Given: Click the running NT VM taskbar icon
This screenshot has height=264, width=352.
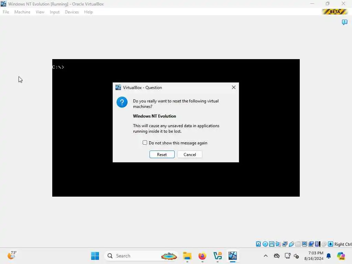Looking at the screenshot, I should tap(233, 256).
